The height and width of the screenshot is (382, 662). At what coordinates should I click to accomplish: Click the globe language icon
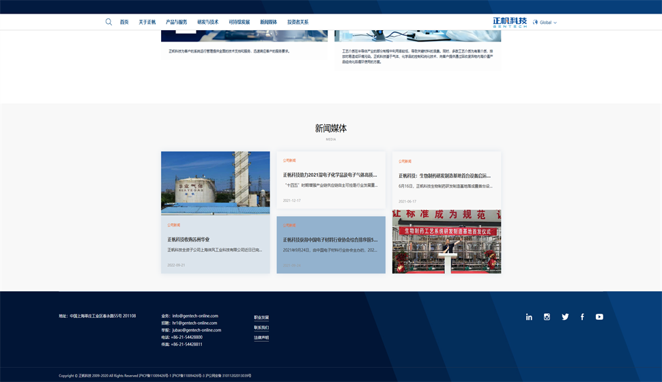535,22
